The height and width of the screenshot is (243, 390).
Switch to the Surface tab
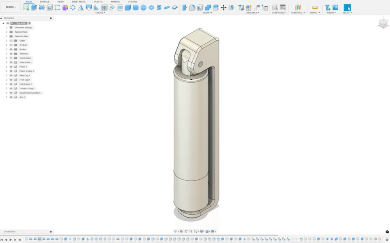(44, 2)
